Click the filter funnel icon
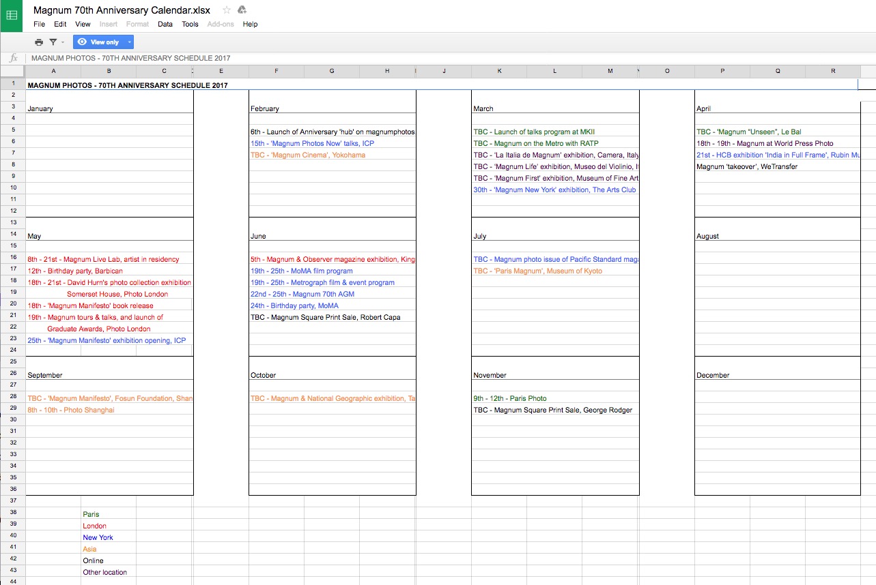 pyautogui.click(x=53, y=42)
